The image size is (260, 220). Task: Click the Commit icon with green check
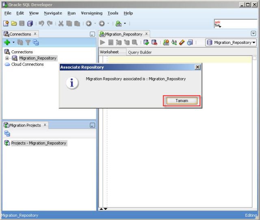[x=146, y=43]
